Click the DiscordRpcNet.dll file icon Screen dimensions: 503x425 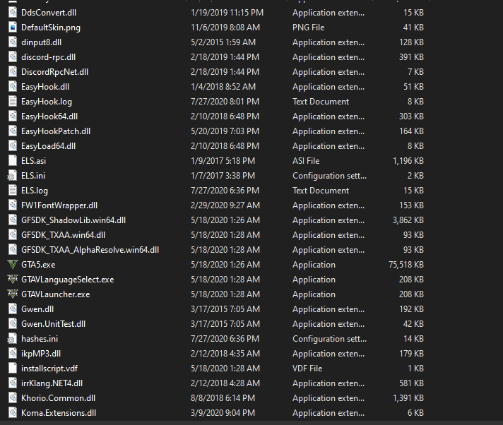click(x=13, y=72)
